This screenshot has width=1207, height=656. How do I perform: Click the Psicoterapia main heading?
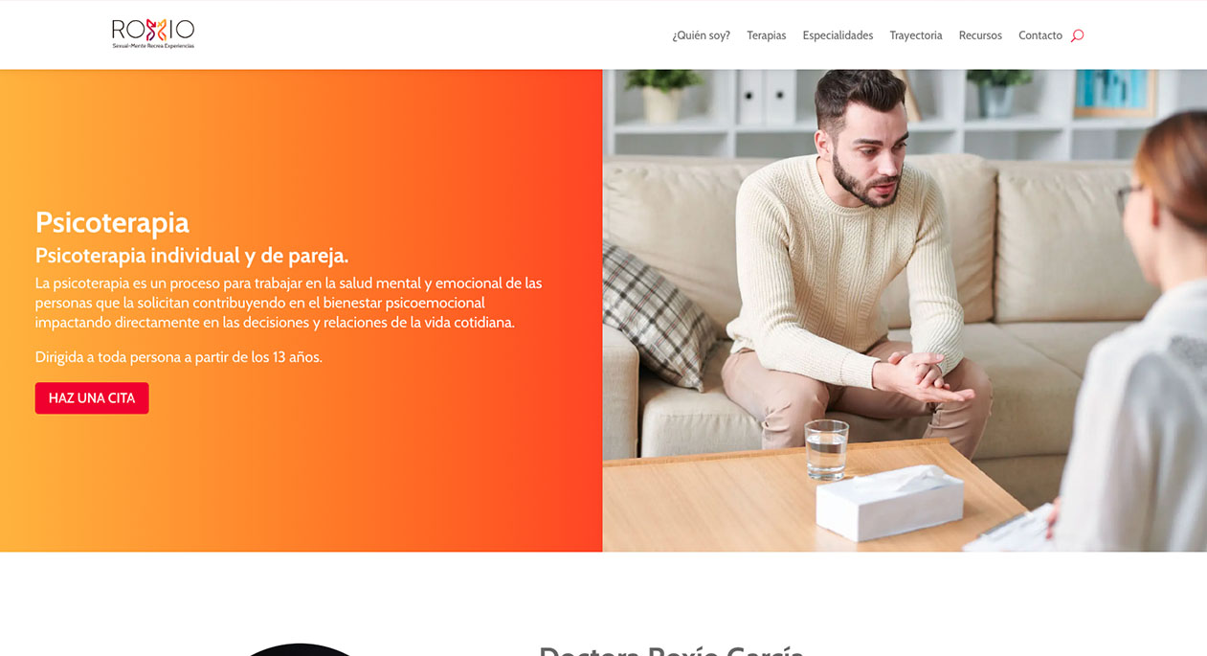pyautogui.click(x=112, y=222)
